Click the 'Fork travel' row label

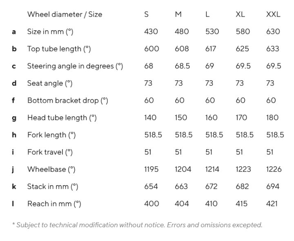click(x=50, y=152)
